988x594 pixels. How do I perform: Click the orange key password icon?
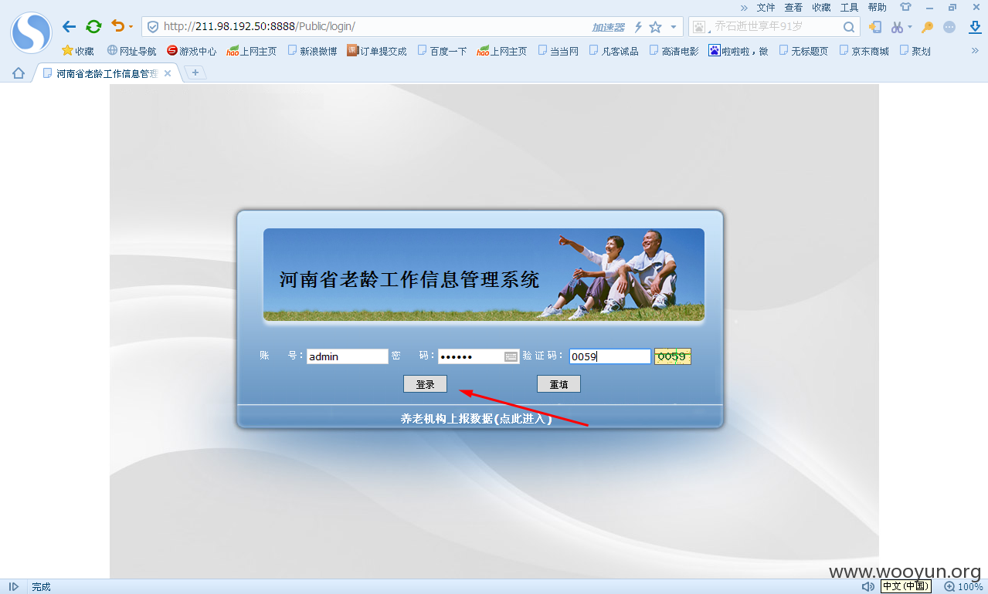click(x=928, y=27)
